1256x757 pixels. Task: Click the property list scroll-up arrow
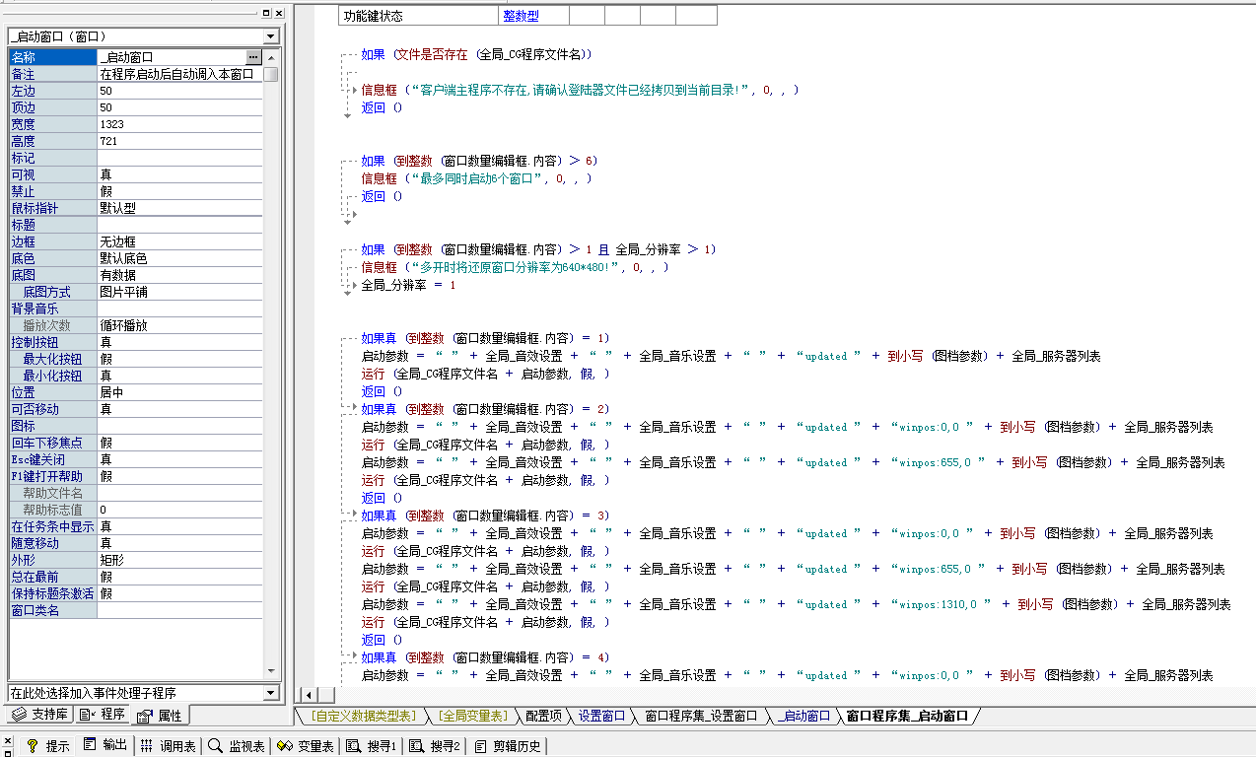tap(271, 56)
